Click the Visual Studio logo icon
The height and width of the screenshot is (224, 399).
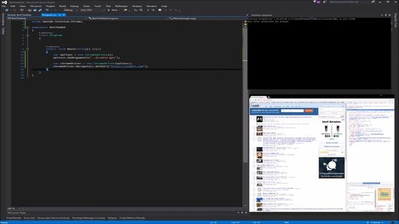click(4, 2)
